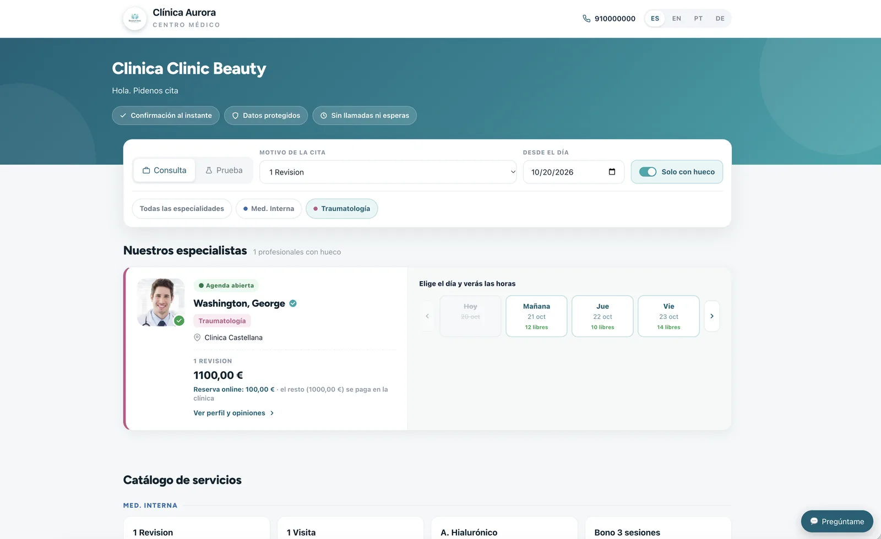Choose Mañana 21 oct day slot
881x539 pixels.
[x=536, y=316]
